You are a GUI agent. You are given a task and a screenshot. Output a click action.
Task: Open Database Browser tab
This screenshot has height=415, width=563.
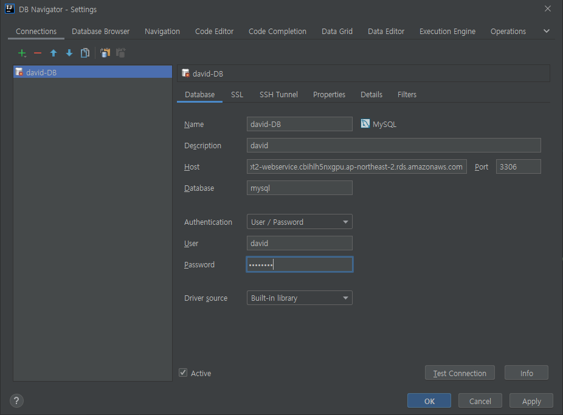[100, 31]
